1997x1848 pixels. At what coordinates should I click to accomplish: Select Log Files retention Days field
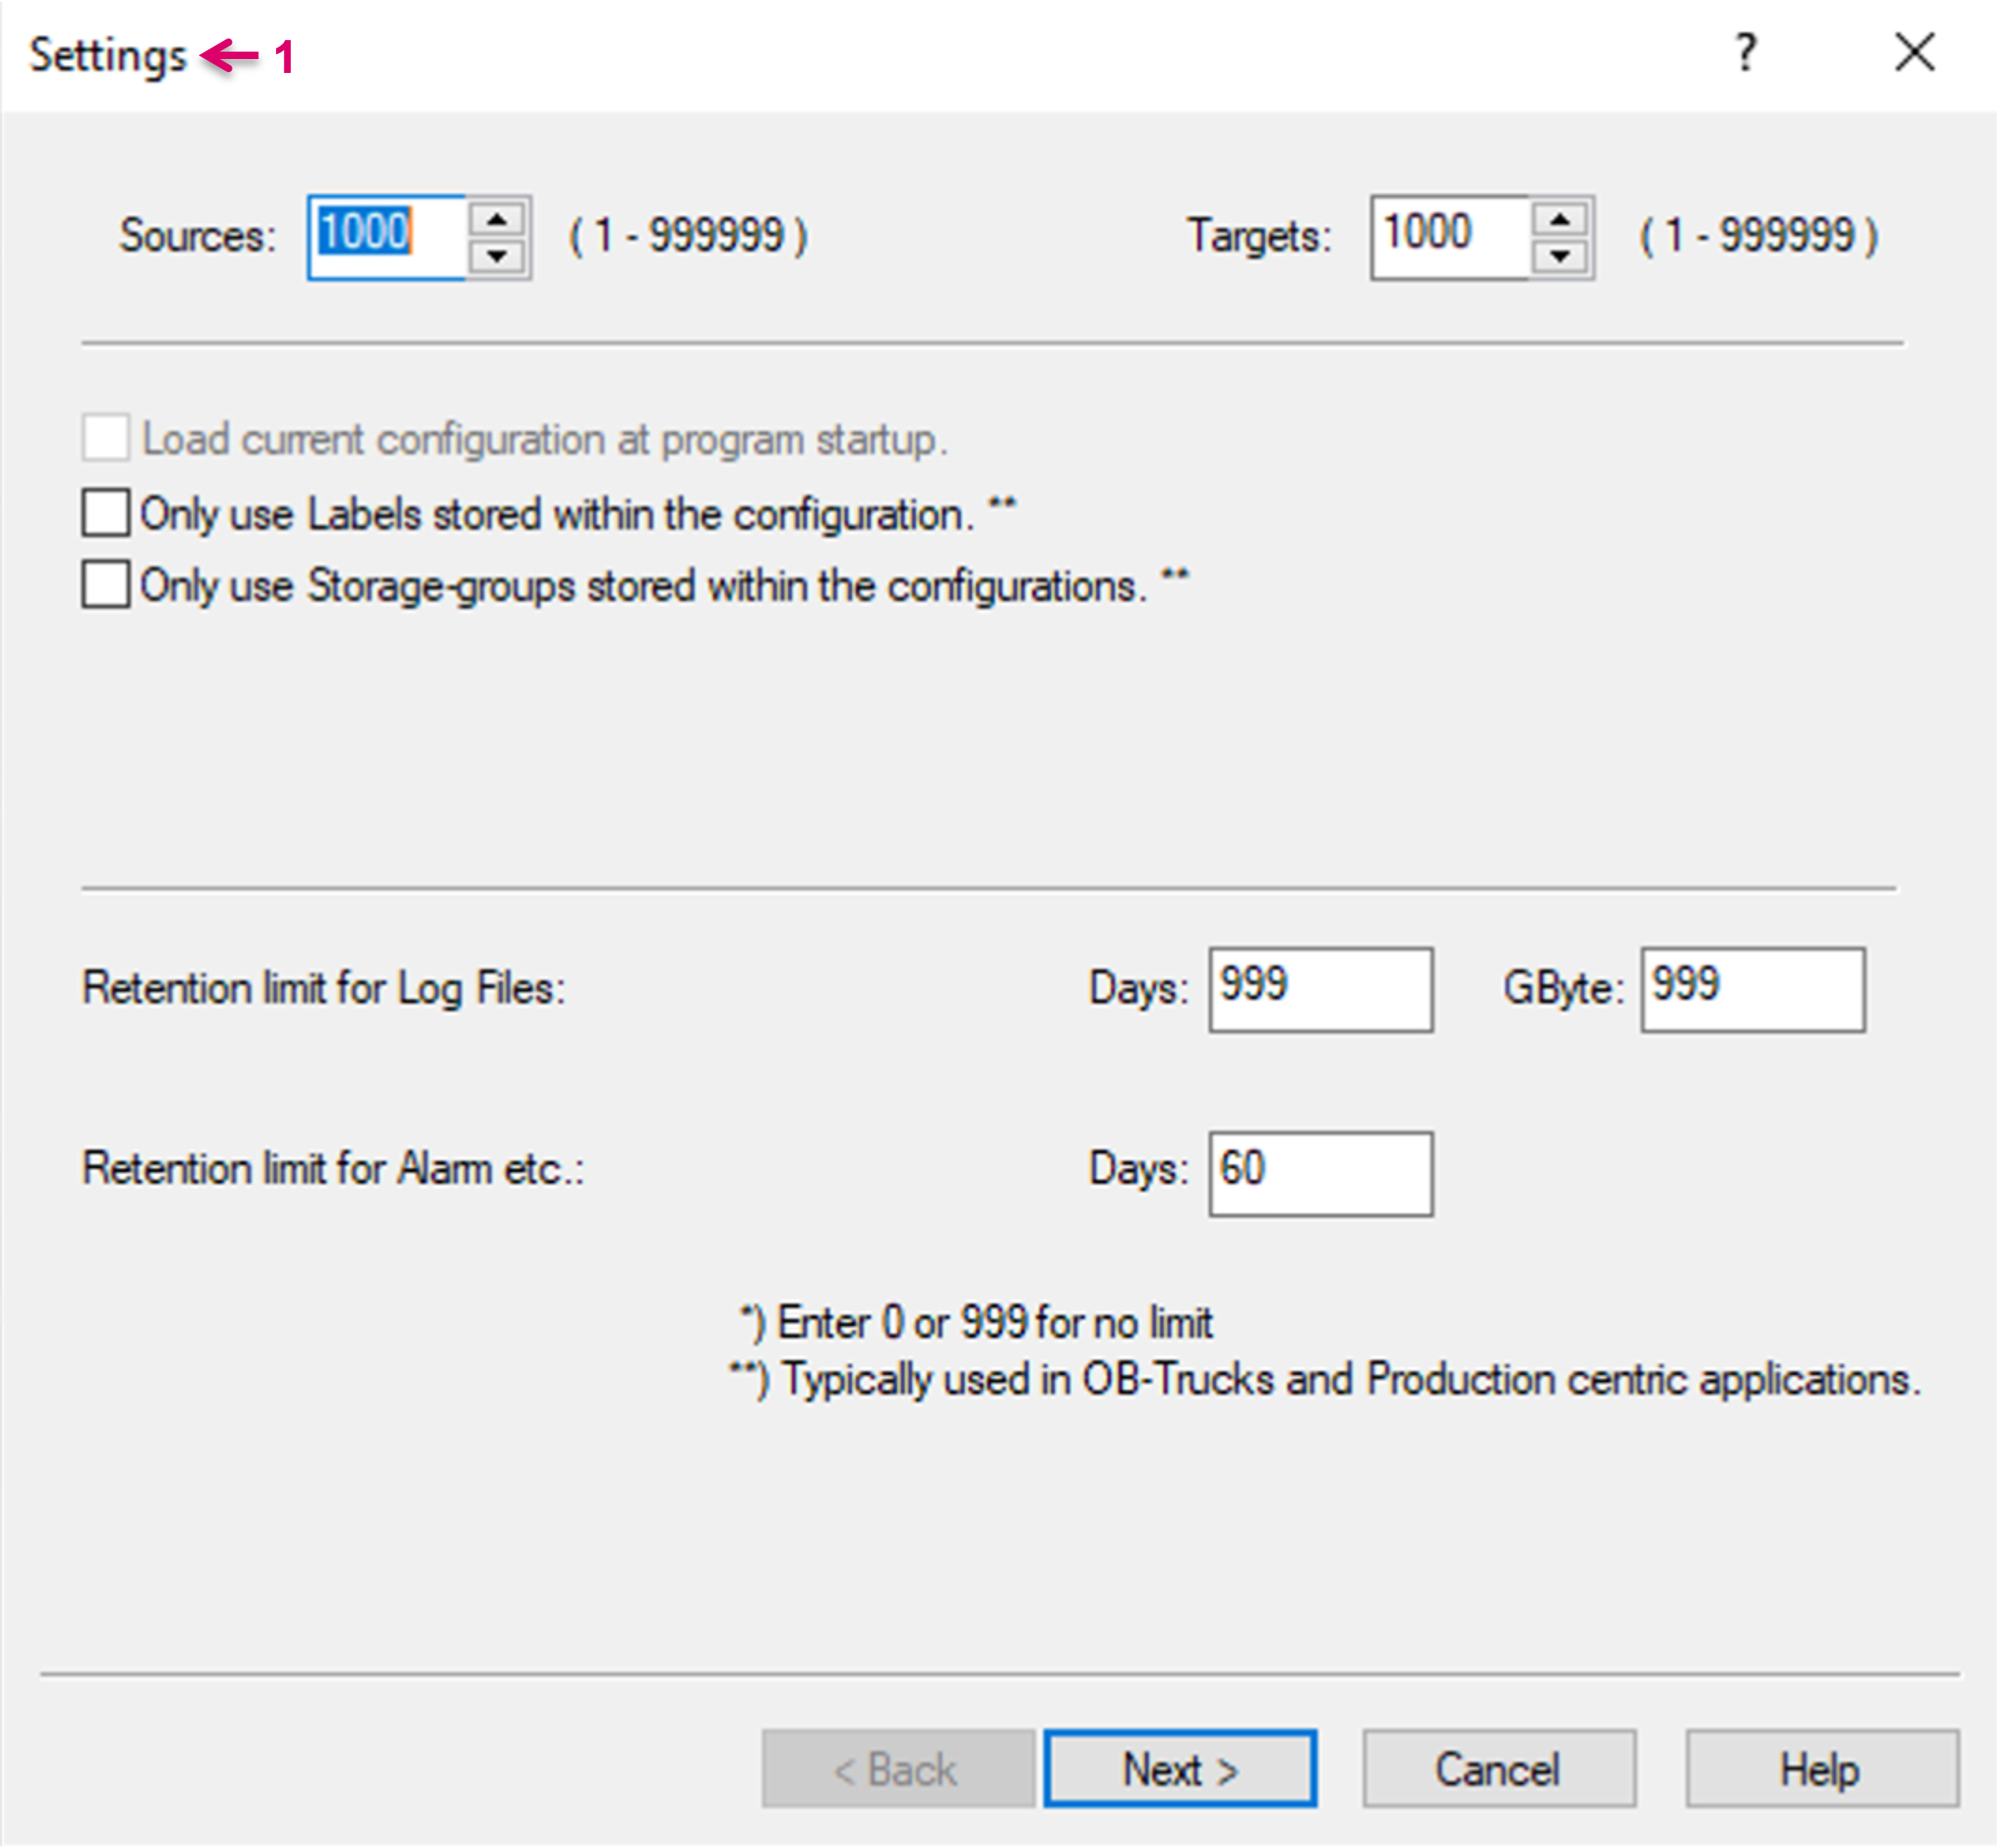[1320, 989]
